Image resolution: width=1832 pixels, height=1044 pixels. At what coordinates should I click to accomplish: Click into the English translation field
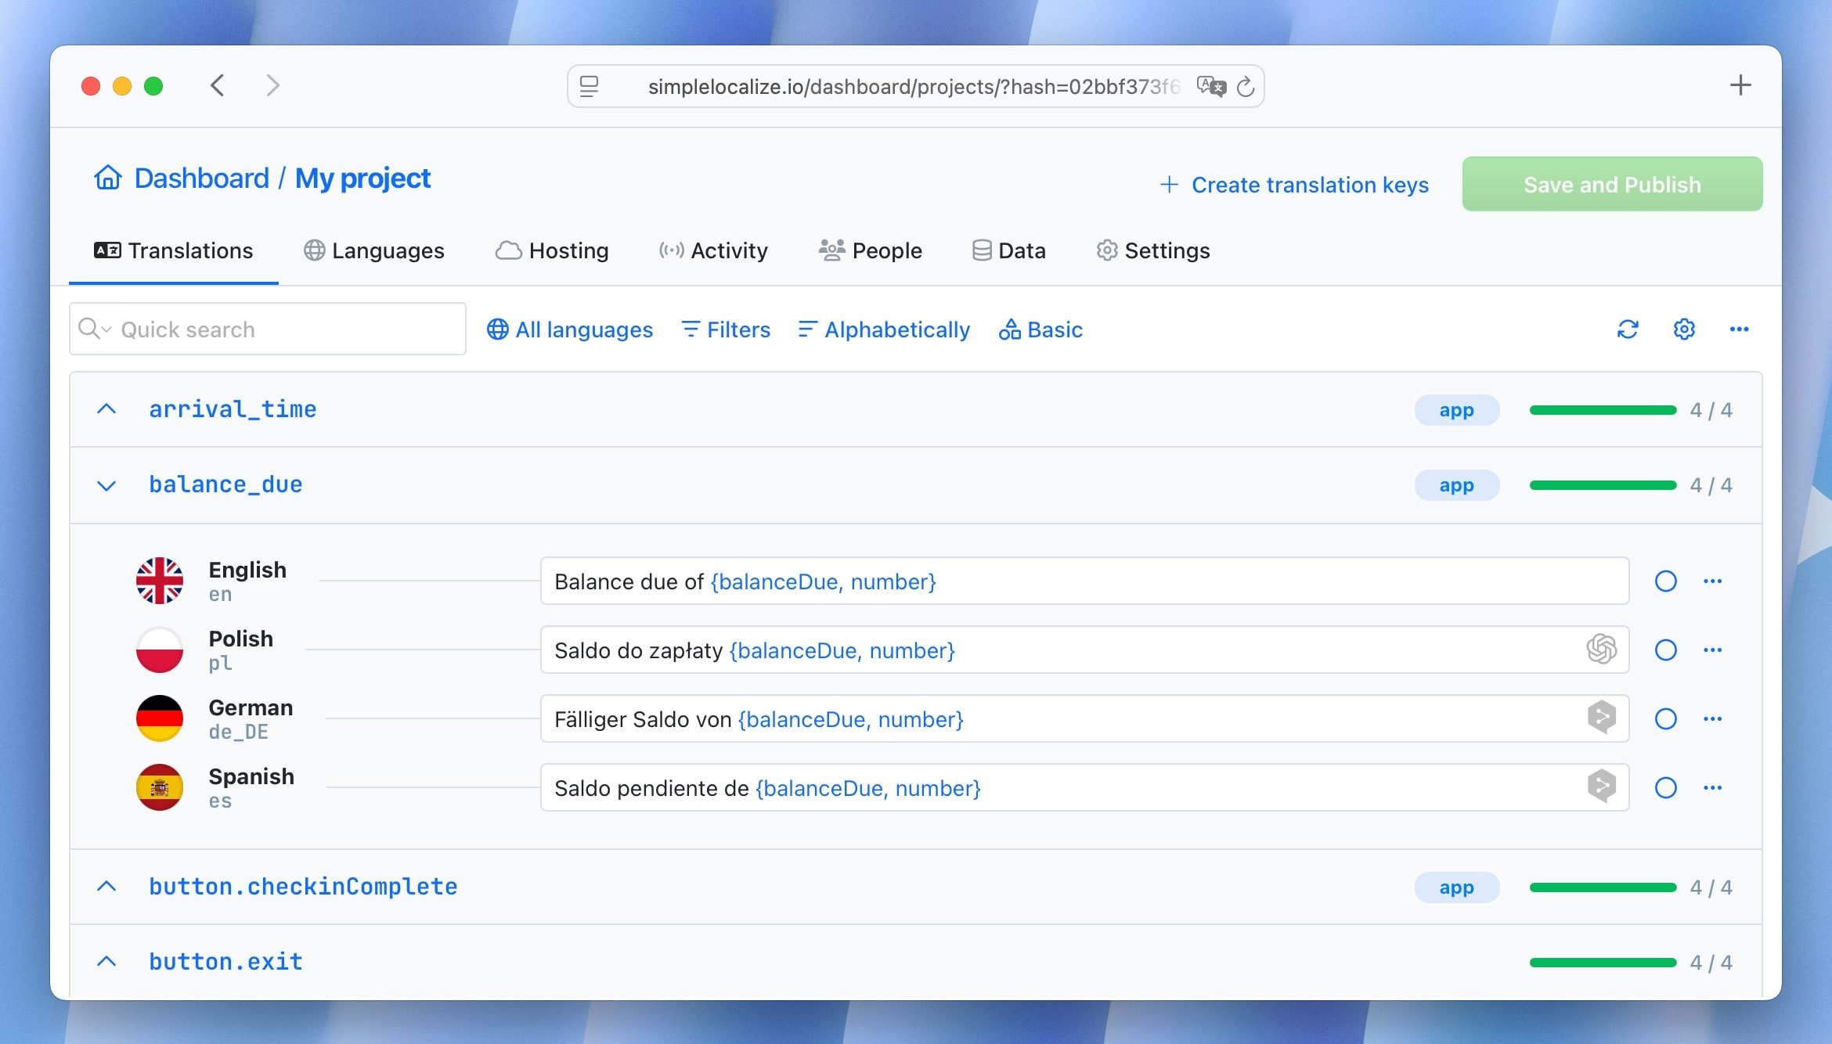1084,581
